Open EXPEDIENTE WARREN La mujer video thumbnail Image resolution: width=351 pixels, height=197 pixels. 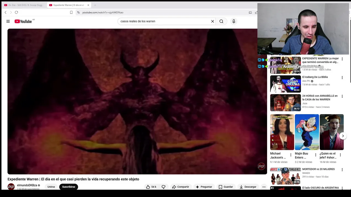[285, 65]
